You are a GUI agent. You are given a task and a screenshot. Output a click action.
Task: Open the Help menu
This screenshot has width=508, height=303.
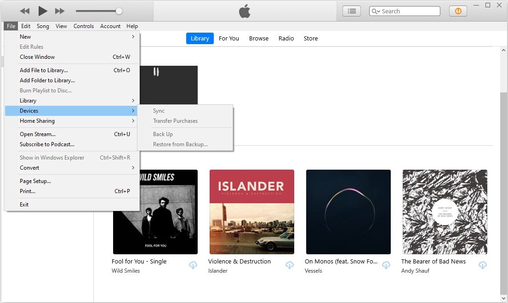(132, 26)
